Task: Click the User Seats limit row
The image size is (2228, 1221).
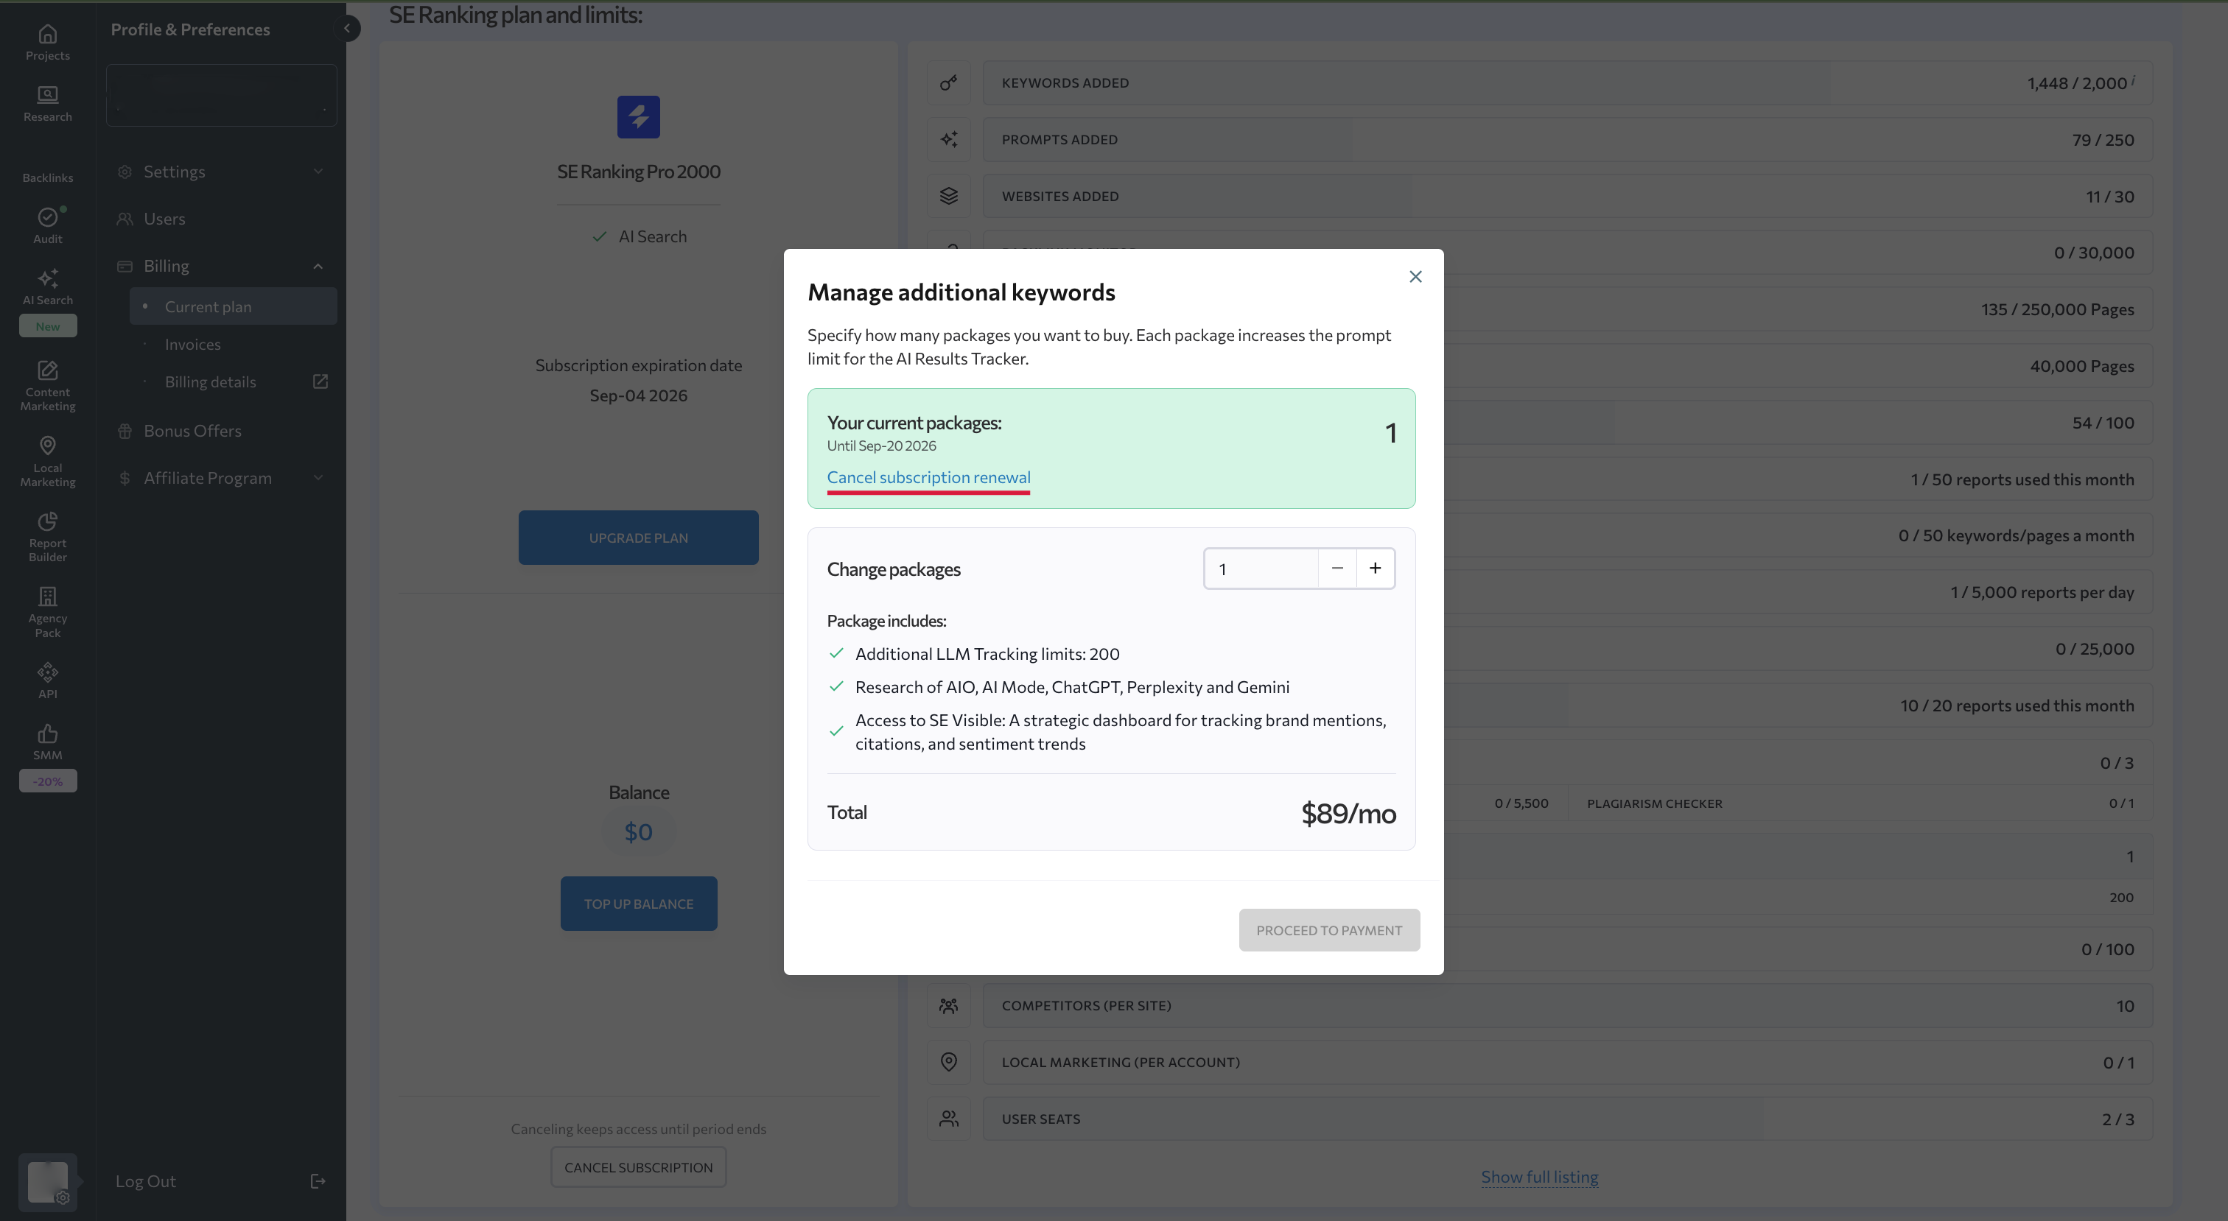Action: 1566,1119
